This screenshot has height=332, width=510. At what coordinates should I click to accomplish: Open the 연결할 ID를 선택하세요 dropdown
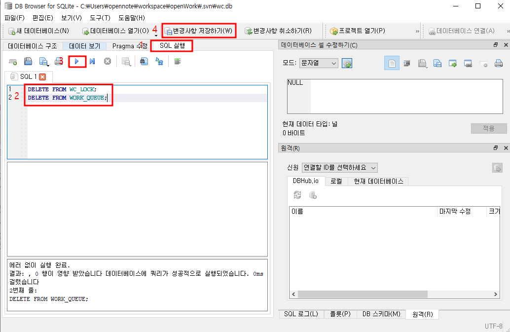[339, 168]
